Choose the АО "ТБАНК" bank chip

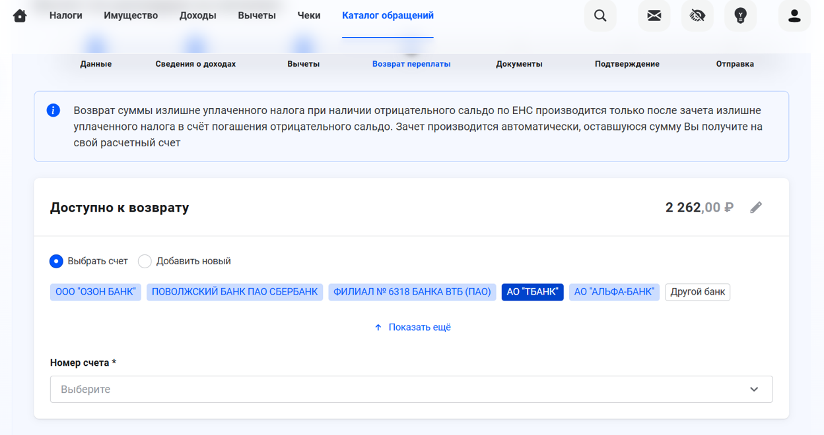tap(532, 292)
